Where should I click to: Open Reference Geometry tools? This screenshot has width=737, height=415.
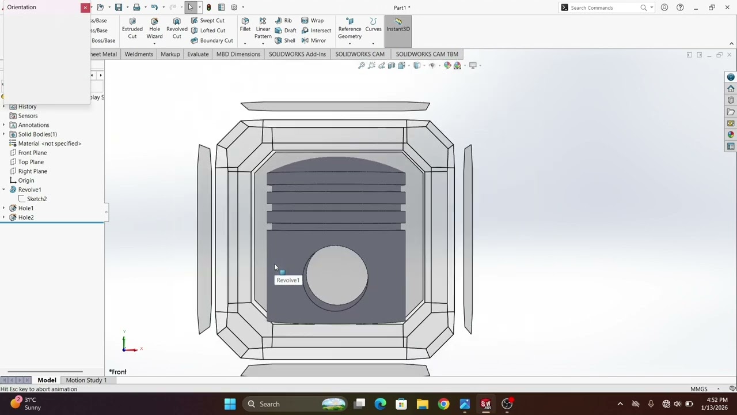pyautogui.click(x=349, y=28)
